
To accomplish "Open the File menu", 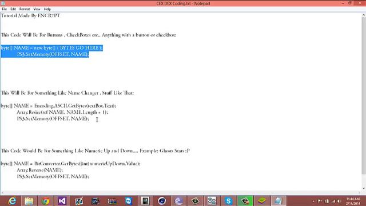I will click(x=4, y=9).
